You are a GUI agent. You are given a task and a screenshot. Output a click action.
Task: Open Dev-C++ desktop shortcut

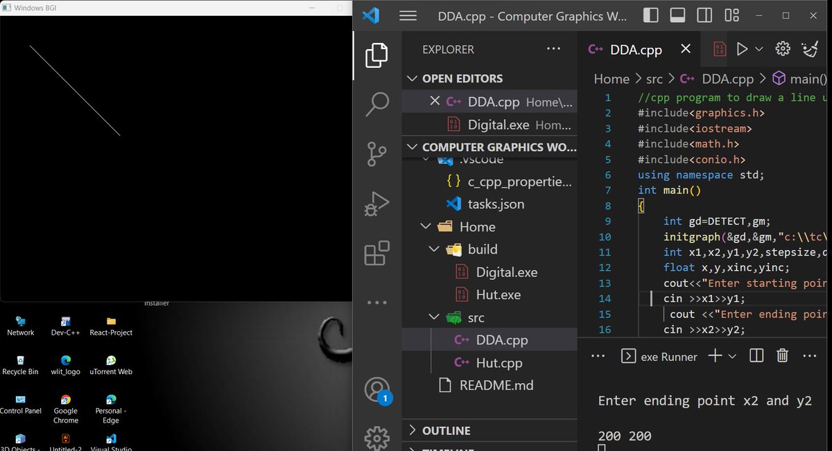[x=65, y=326]
